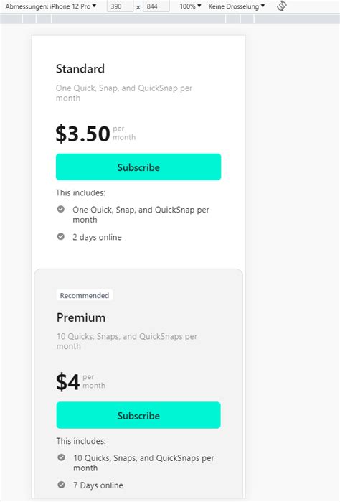Click the viewport height field showing 844
This screenshot has width=340, height=502.
coord(156,6)
